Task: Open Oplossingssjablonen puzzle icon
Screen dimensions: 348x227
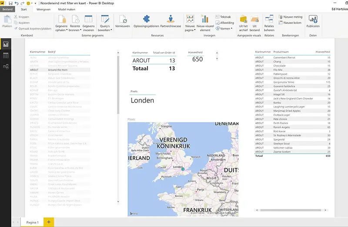Action: pos(146,19)
